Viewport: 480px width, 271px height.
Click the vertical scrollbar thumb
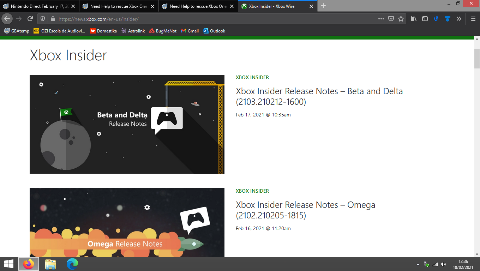477,59
